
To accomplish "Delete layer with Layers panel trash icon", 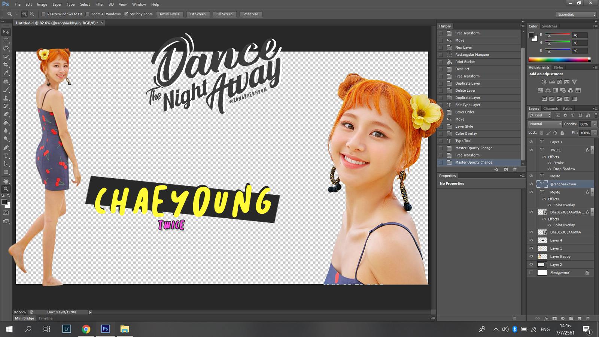I will click(x=588, y=319).
